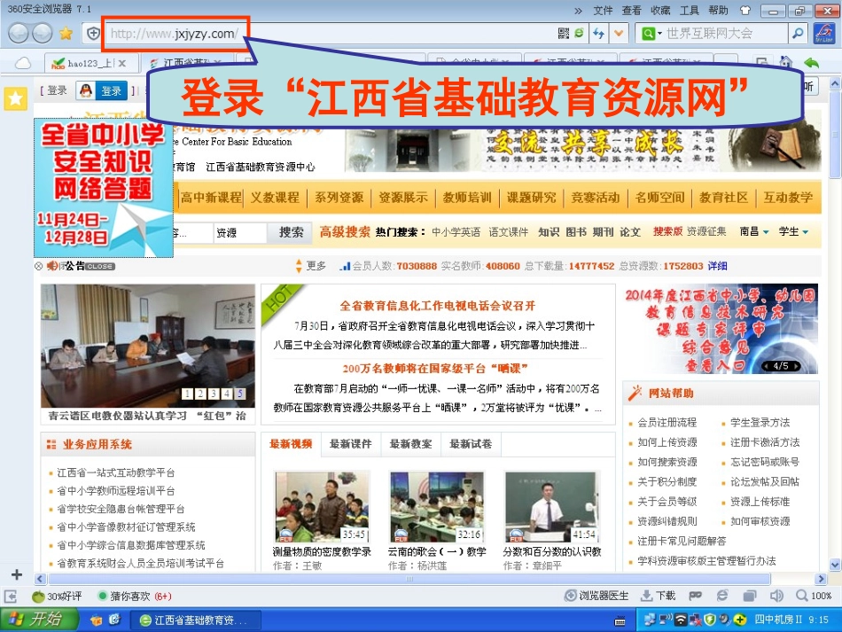
Task: Click the skin shirt icon in title bar
Action: 745,11
